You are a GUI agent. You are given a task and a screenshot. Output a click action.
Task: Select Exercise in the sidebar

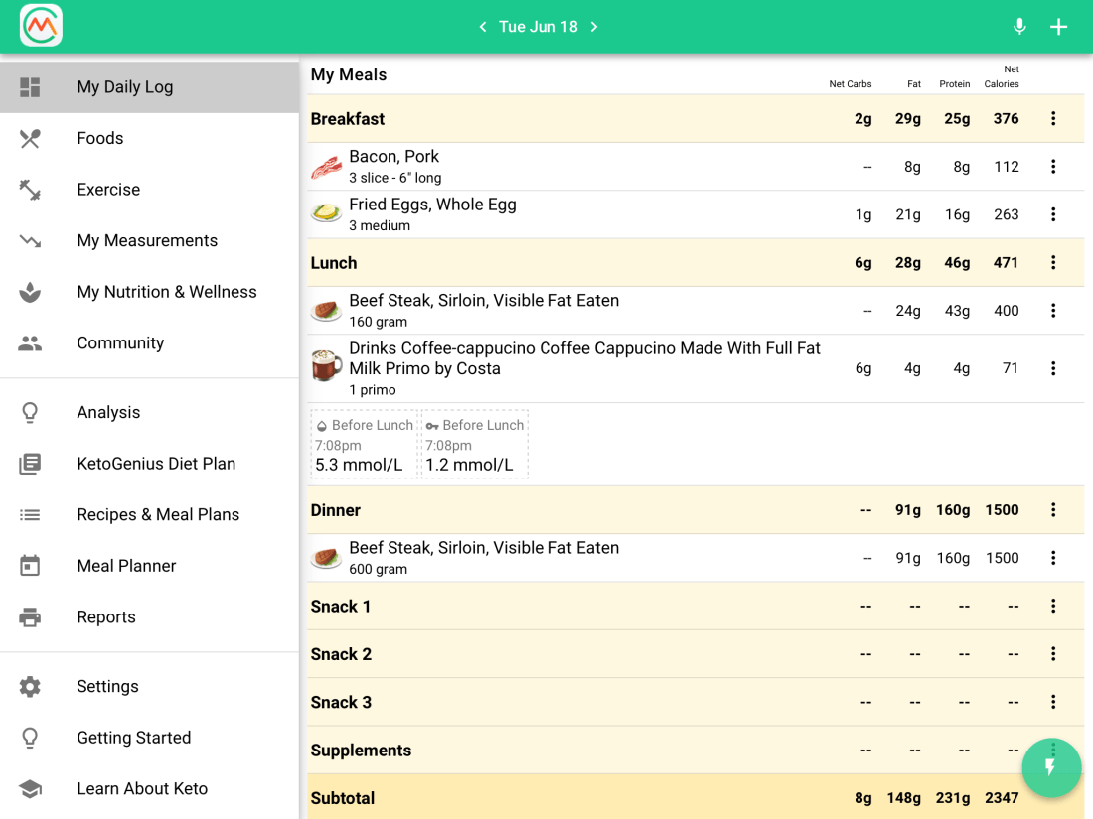[x=108, y=190]
